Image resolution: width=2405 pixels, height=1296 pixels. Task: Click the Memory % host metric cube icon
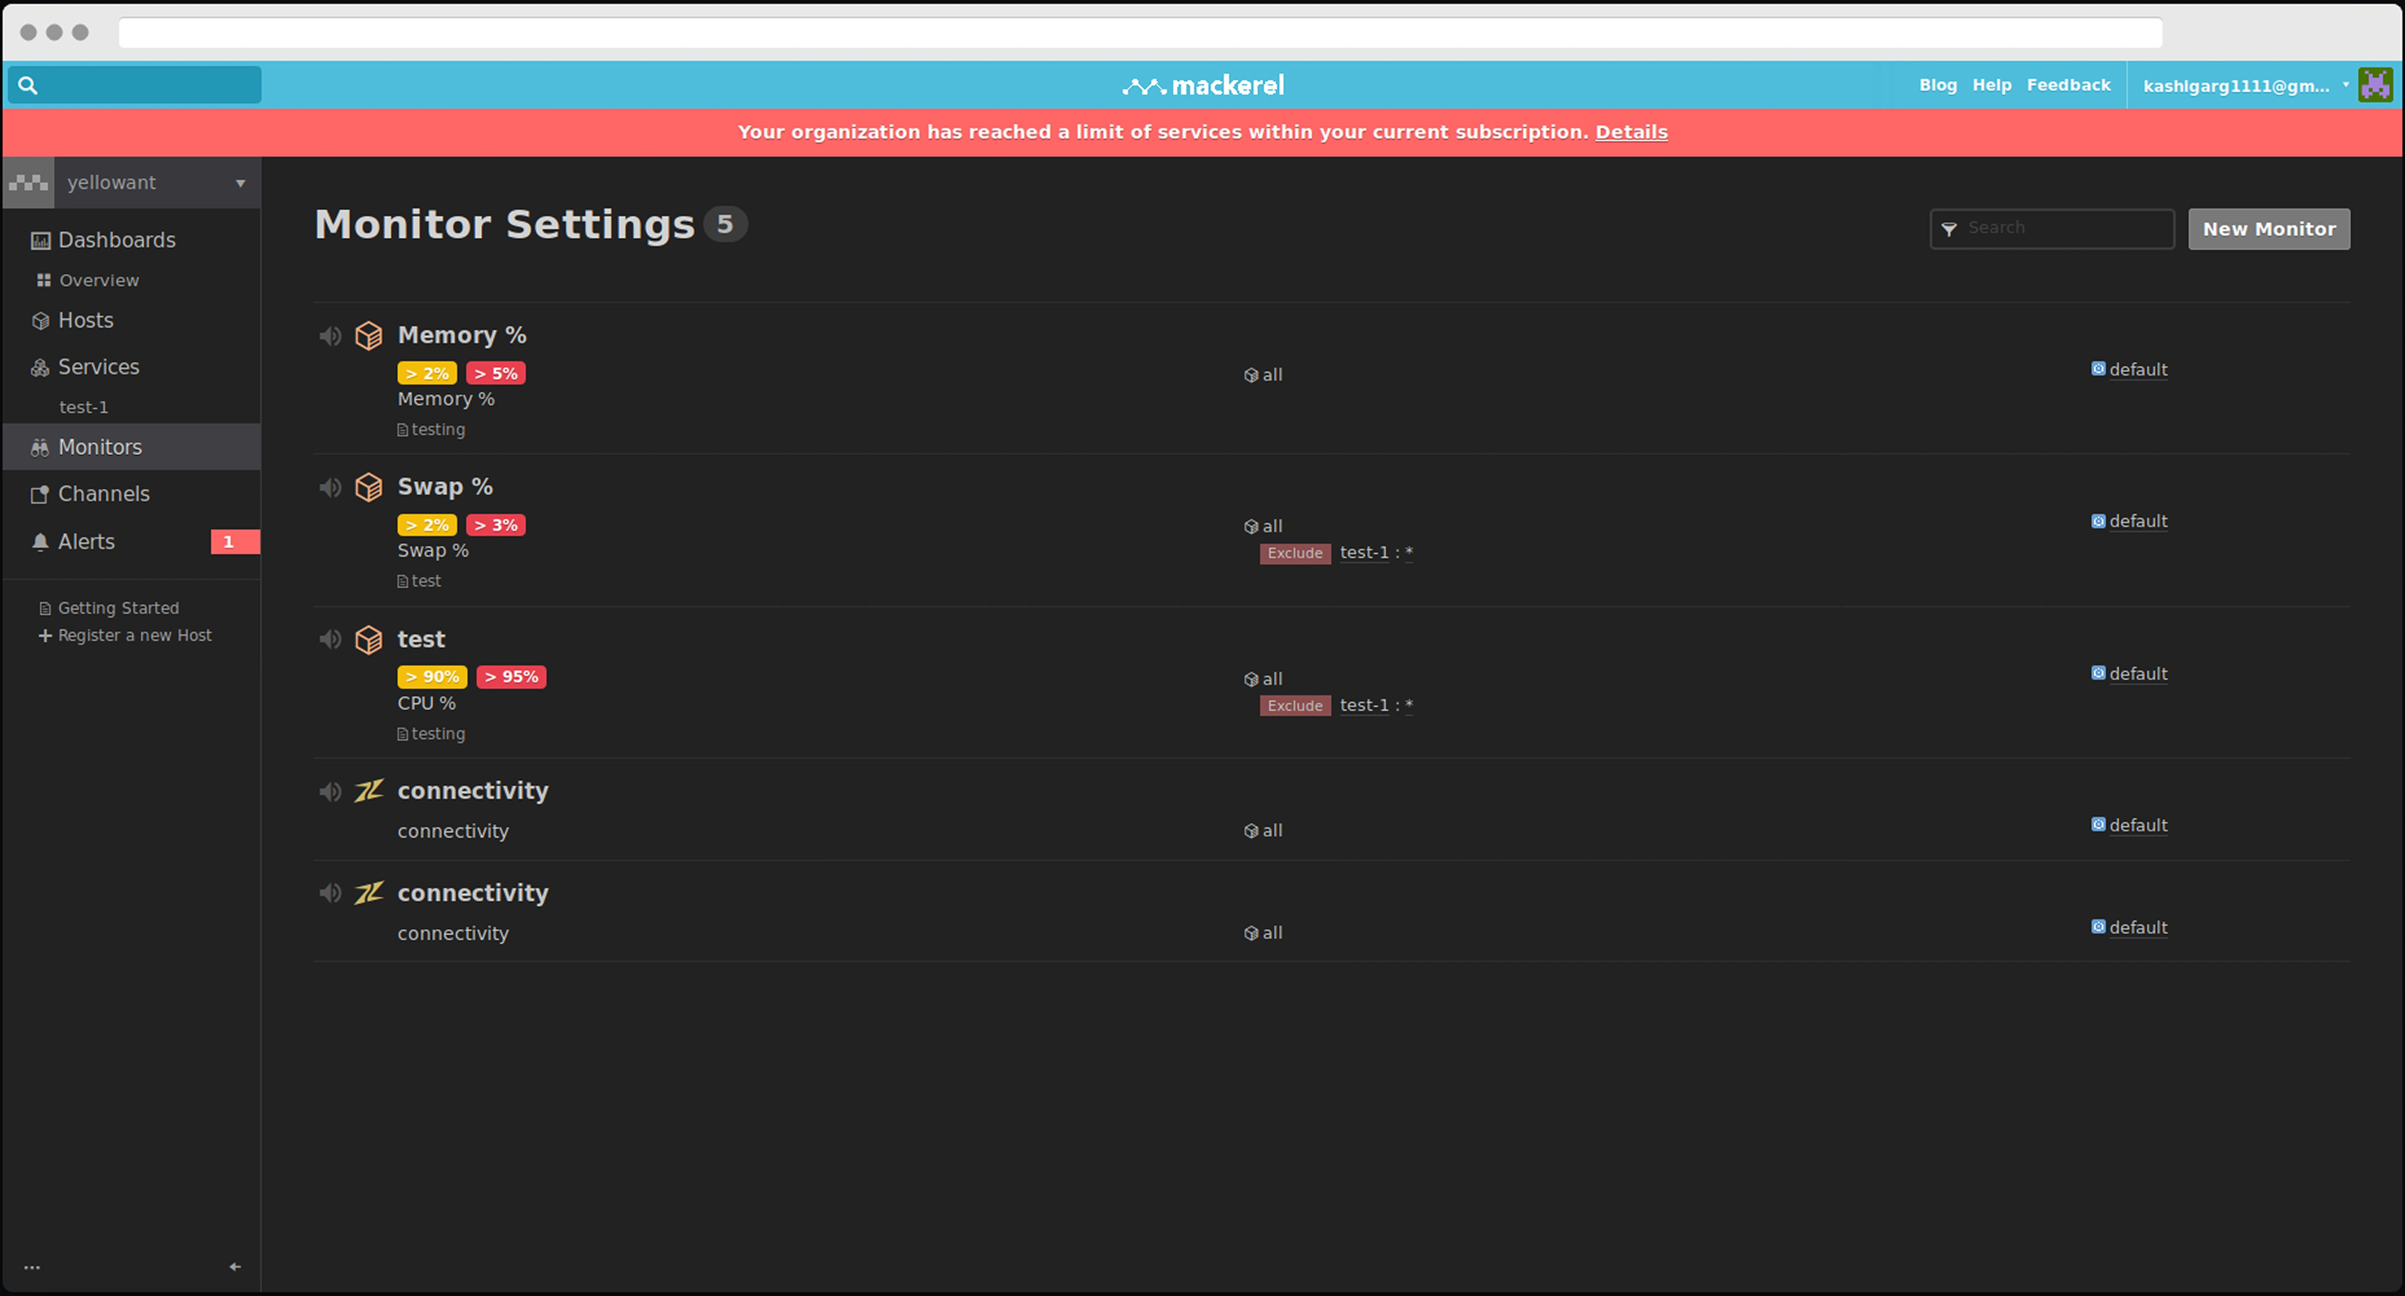pos(369,336)
